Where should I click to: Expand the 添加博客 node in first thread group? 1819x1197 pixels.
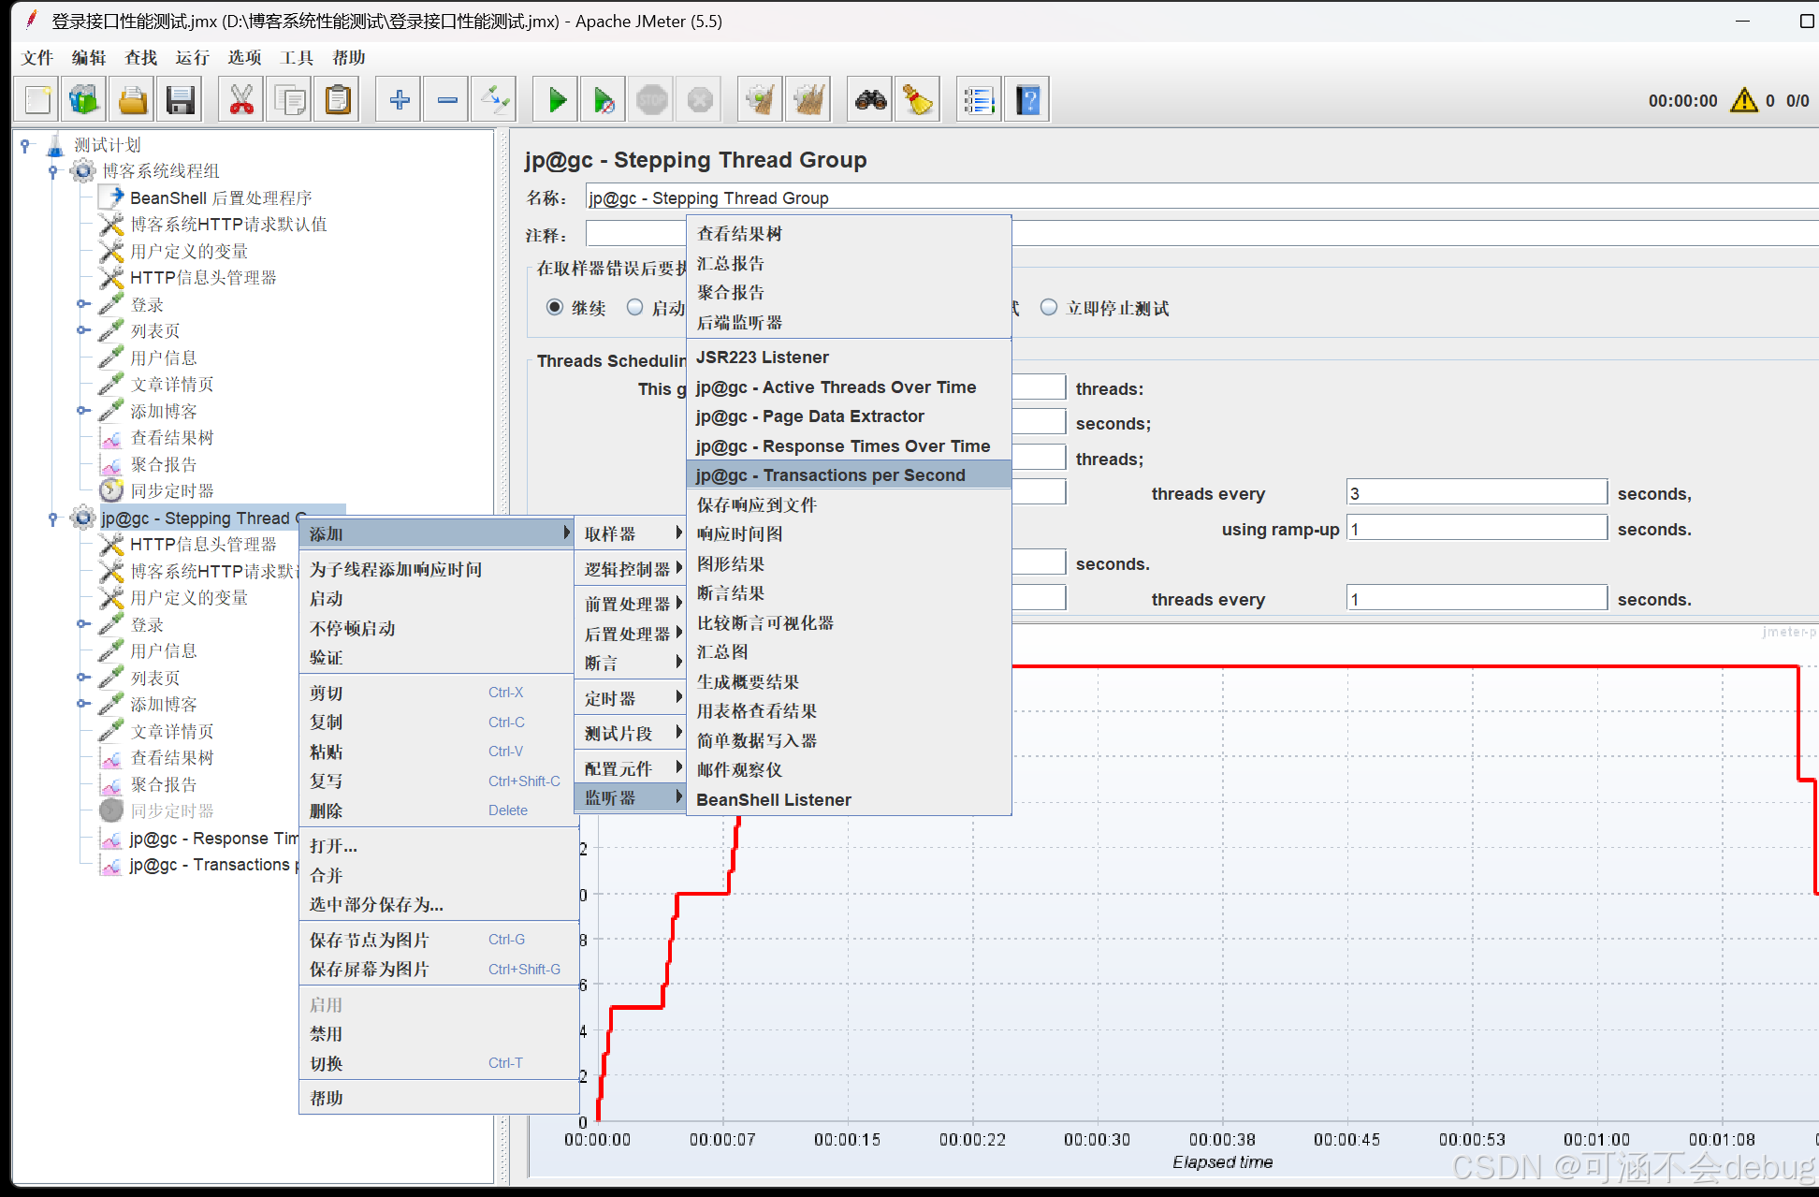click(83, 411)
